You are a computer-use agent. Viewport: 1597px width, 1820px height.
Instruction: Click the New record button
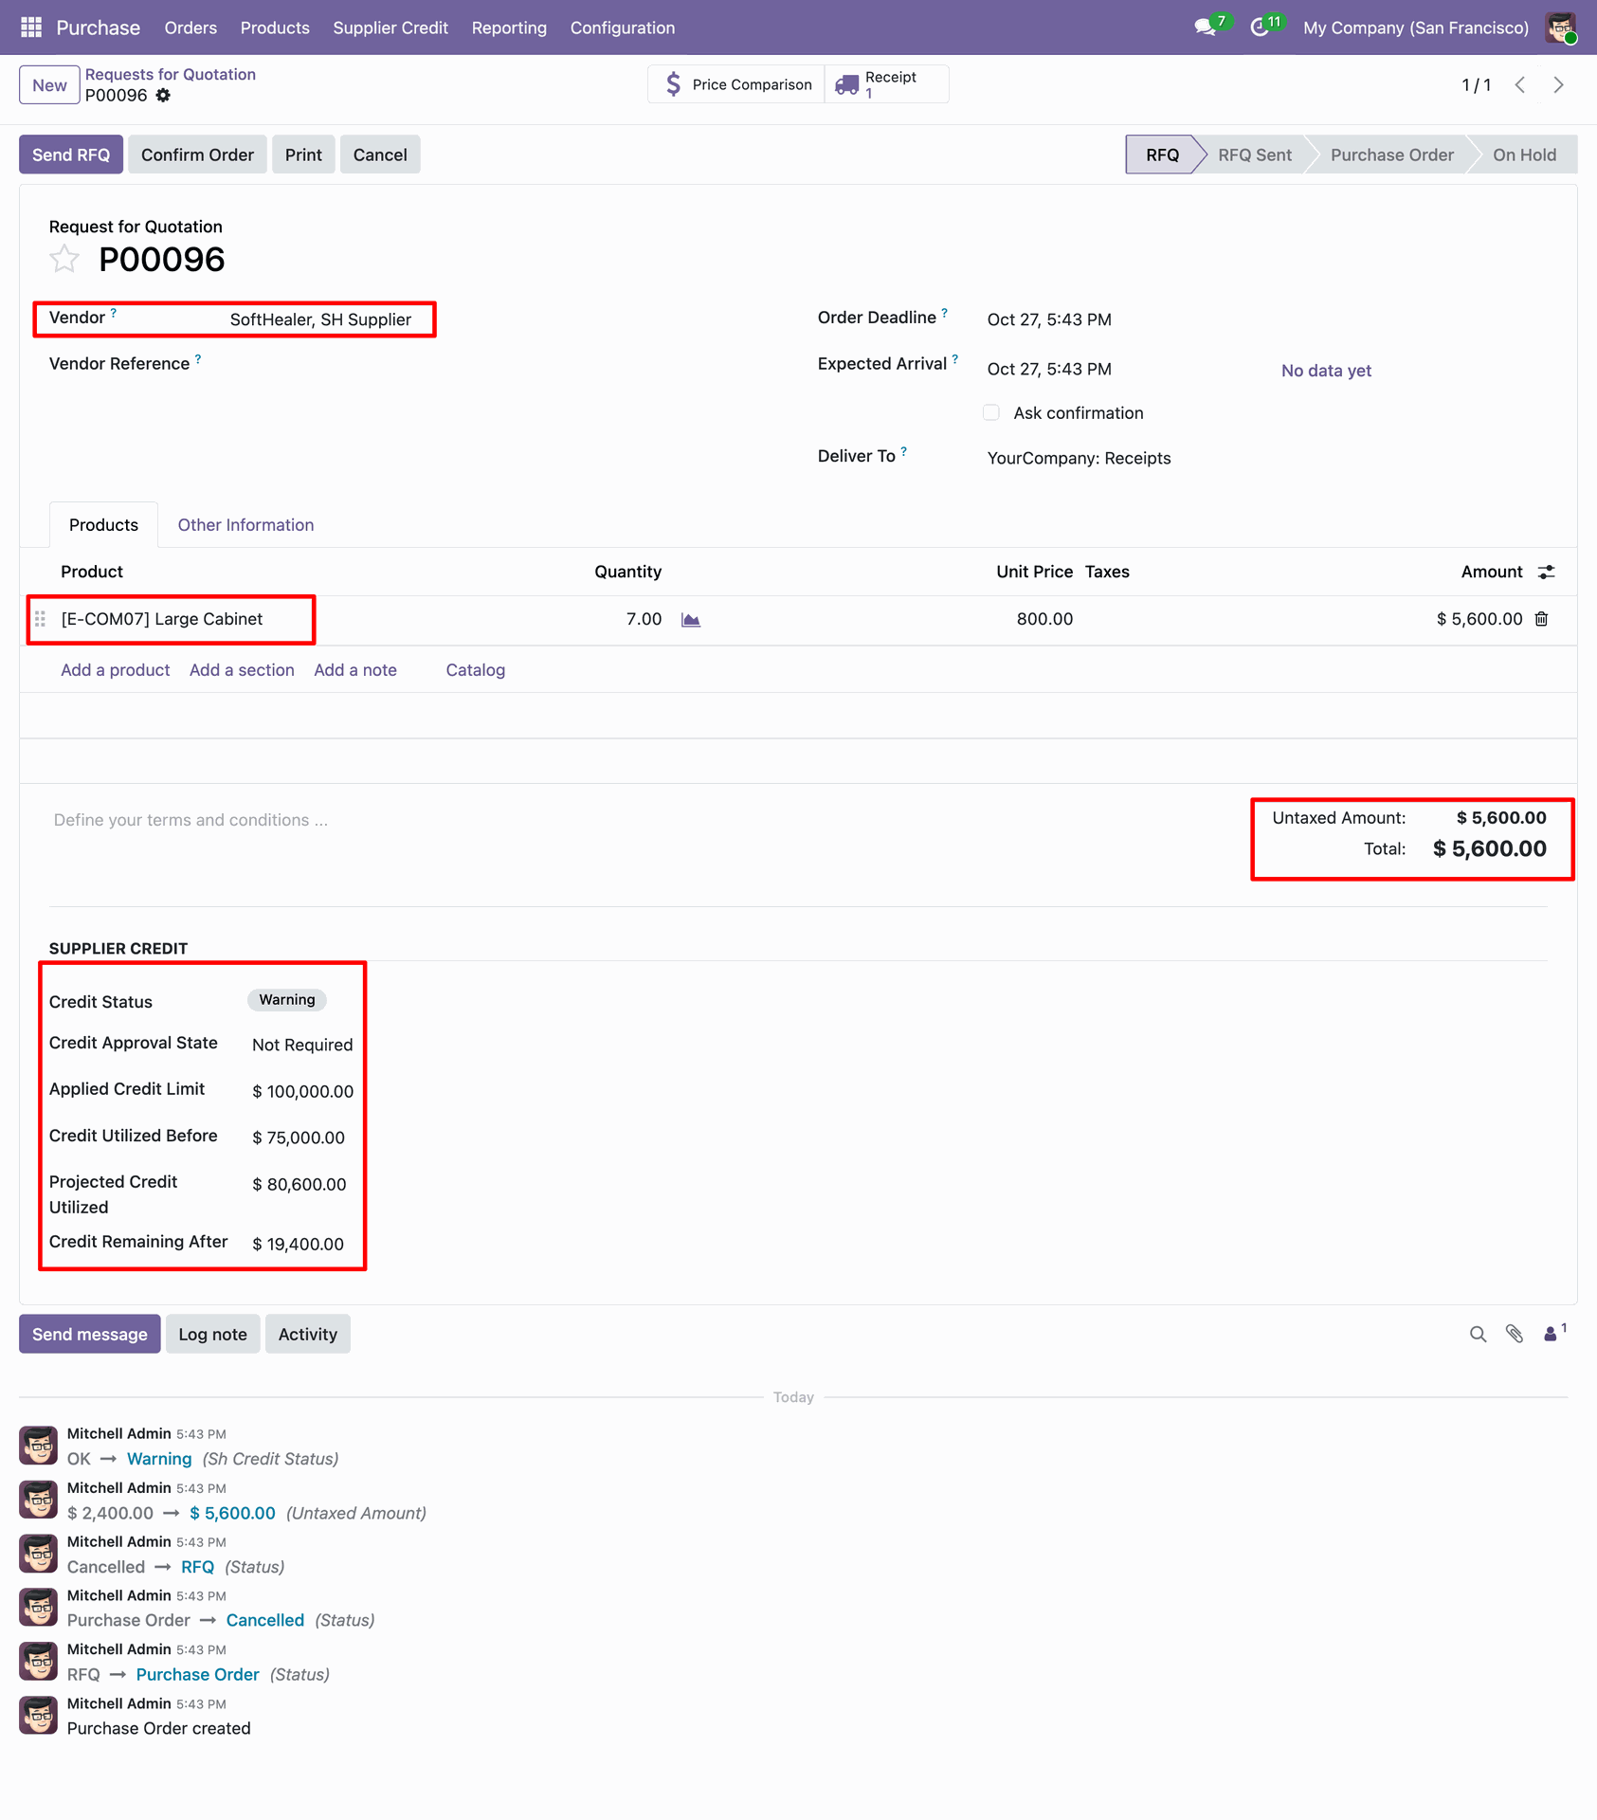click(49, 85)
